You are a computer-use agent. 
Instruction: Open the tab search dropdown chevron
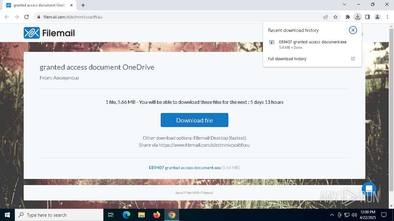point(344,5)
